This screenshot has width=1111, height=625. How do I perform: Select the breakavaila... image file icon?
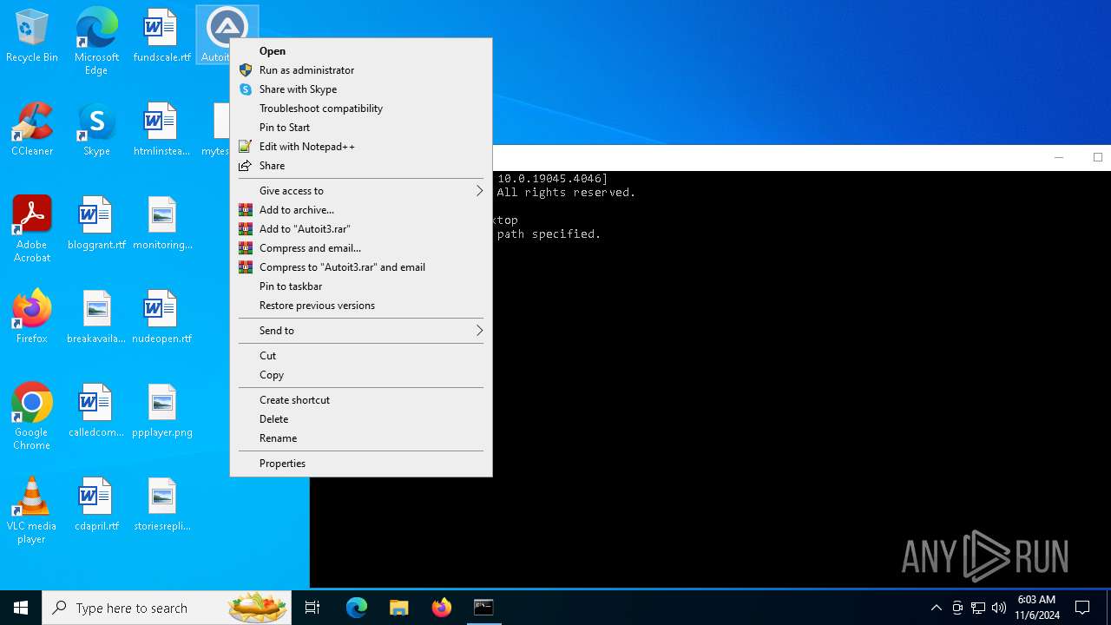(x=96, y=318)
